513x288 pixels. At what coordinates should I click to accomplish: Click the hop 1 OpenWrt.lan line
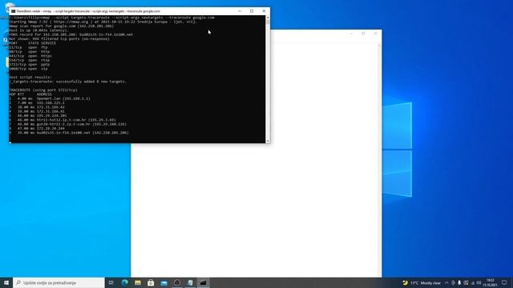point(50,98)
